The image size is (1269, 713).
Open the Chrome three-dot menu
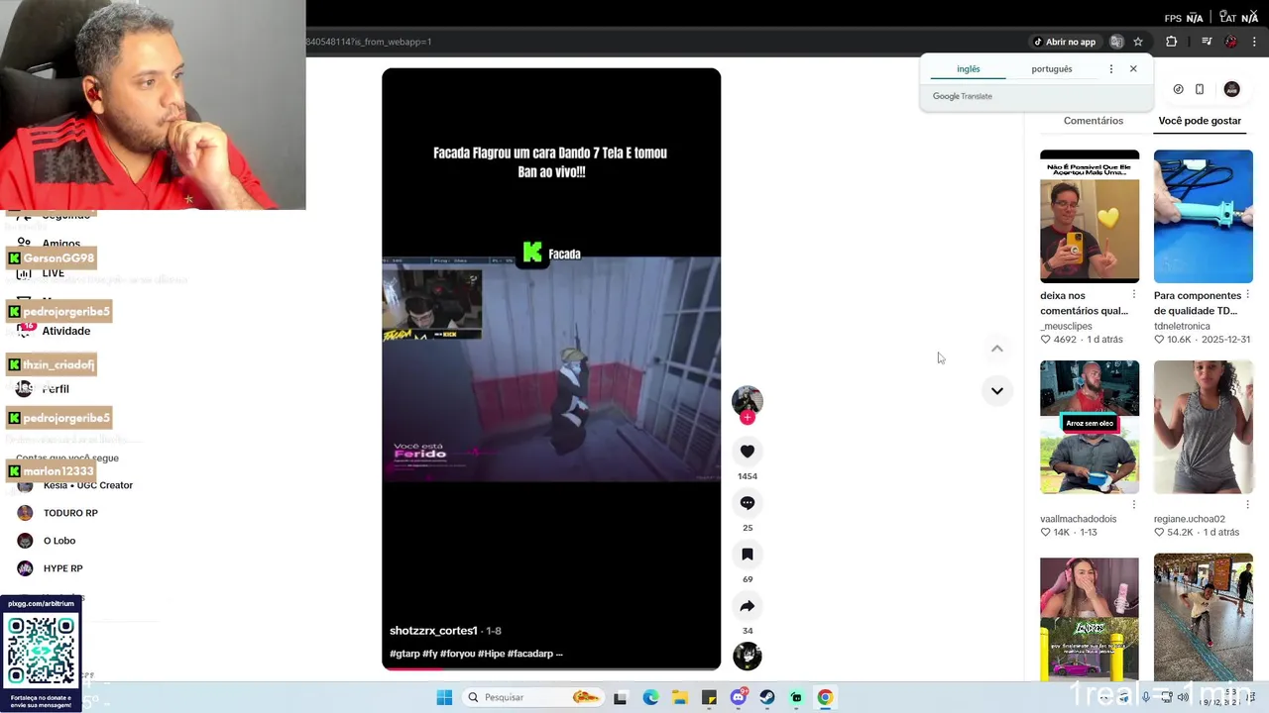(x=1254, y=42)
